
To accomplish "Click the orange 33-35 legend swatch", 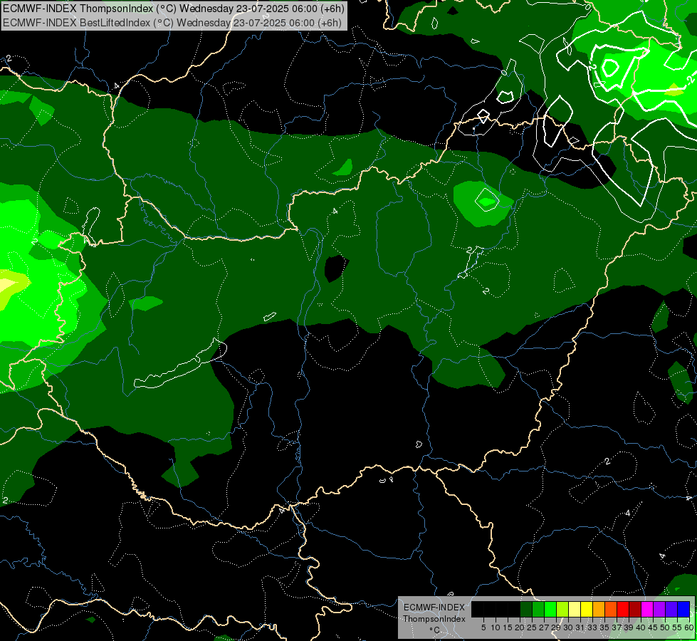I will [599, 609].
